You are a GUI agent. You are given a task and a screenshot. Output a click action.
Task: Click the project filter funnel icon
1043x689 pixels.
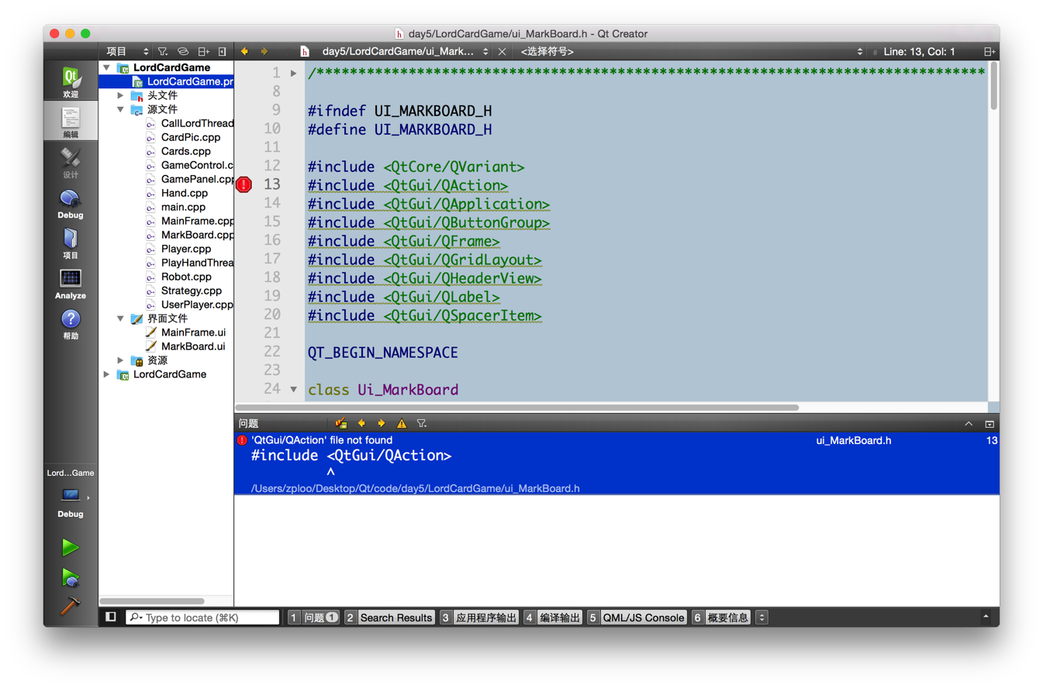tap(163, 51)
